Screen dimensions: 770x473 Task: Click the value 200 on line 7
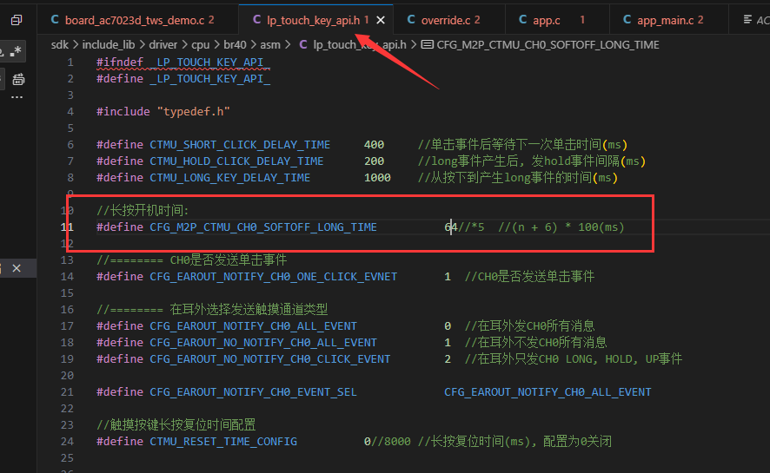[375, 161]
